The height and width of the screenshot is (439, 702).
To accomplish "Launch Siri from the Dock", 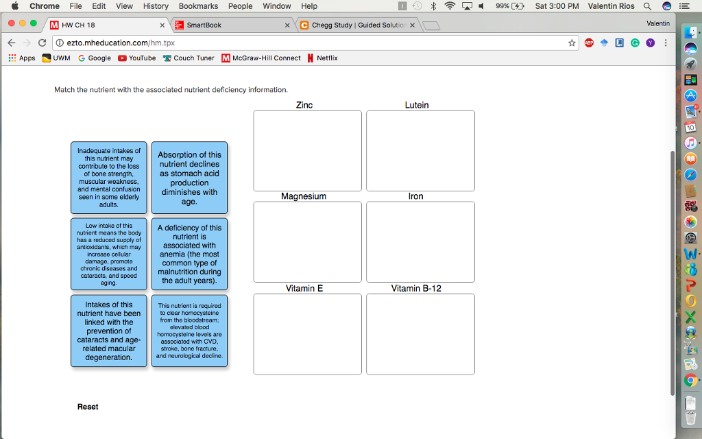I will point(690,48).
